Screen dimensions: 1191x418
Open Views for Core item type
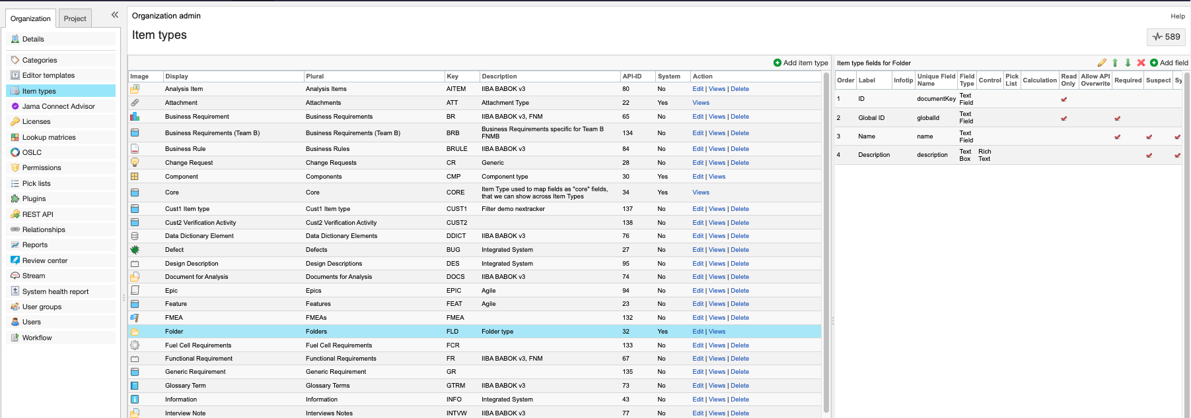pyautogui.click(x=701, y=193)
